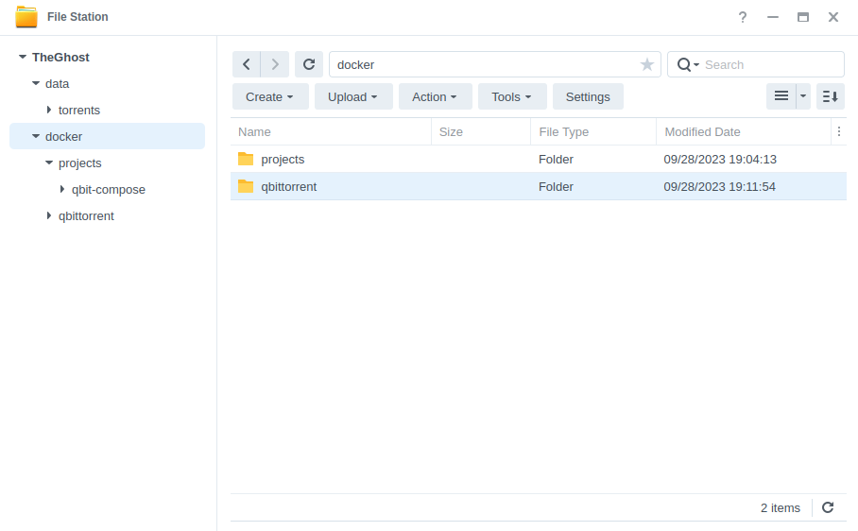Open view mode dropdown arrow
This screenshot has height=531, width=858.
[803, 96]
